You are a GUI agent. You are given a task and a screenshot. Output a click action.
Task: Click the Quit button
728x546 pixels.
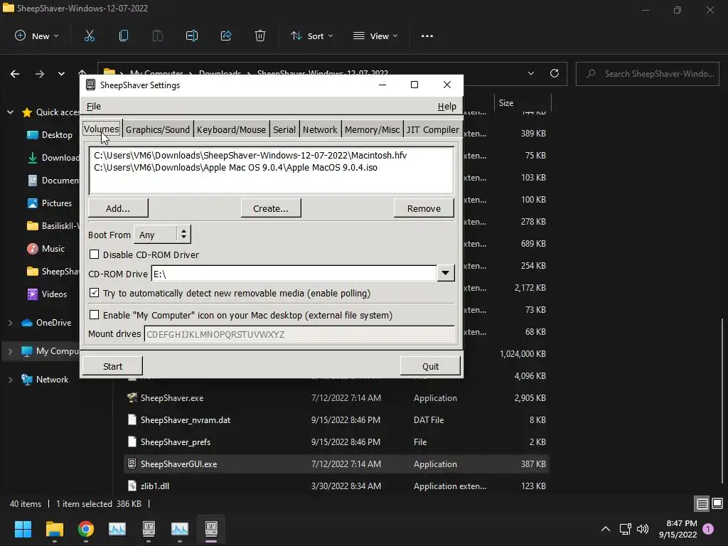pyautogui.click(x=430, y=366)
